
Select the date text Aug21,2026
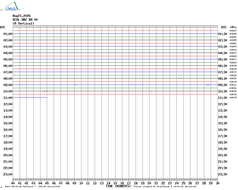click(x=21, y=16)
